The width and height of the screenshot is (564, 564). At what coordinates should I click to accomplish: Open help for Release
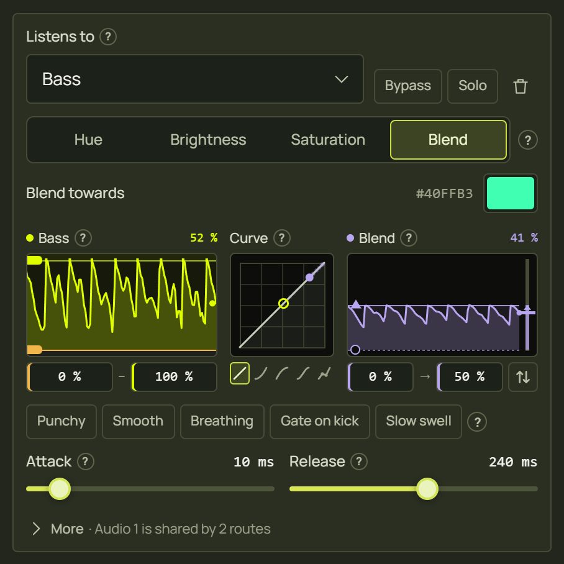coord(358,462)
